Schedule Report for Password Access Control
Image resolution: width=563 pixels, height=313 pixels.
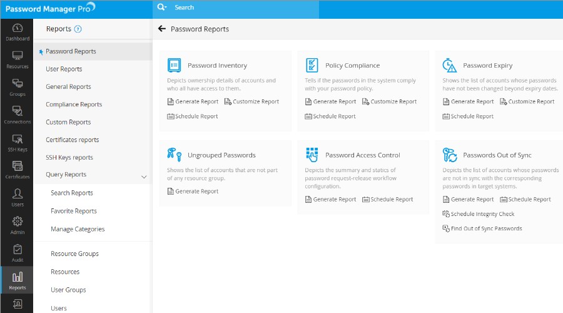pyautogui.click(x=388, y=200)
